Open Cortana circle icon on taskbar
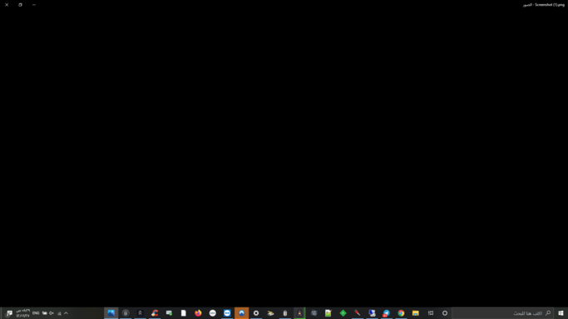The height and width of the screenshot is (319, 568). 445,313
